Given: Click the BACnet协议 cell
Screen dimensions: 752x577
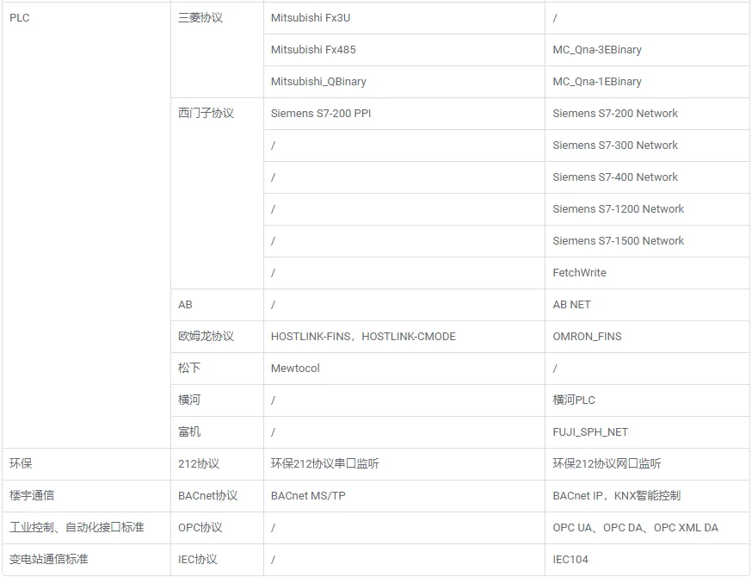Looking at the screenshot, I should [218, 496].
